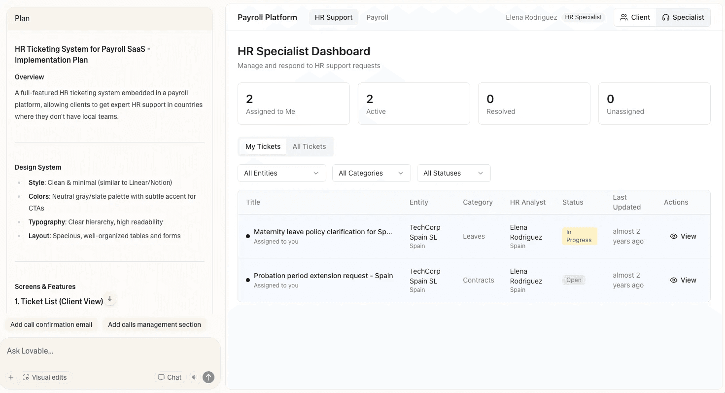Click the plus attach icon
Image resolution: width=725 pixels, height=393 pixels.
(x=11, y=377)
